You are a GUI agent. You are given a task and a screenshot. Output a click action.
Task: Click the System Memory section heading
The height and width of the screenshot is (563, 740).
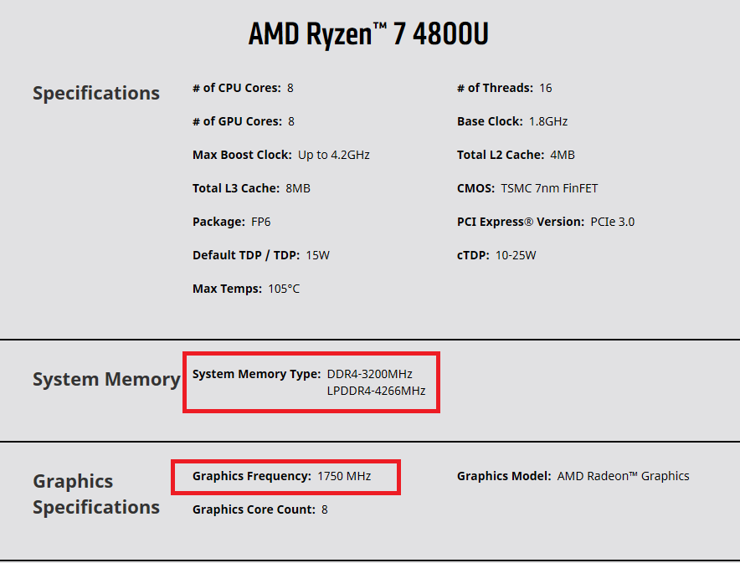106,379
